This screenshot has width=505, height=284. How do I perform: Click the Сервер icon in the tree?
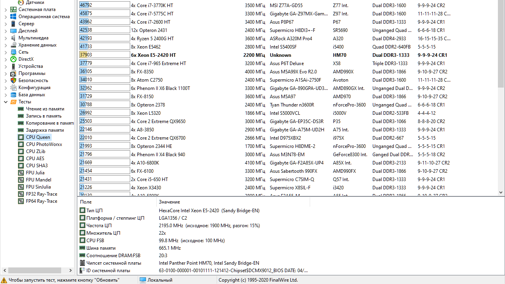[13, 24]
